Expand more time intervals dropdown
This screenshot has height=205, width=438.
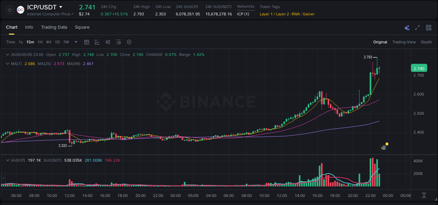pyautogui.click(x=76, y=42)
